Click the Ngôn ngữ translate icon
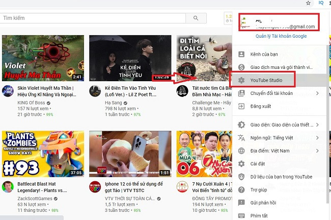331x220 pixels. 241,138
